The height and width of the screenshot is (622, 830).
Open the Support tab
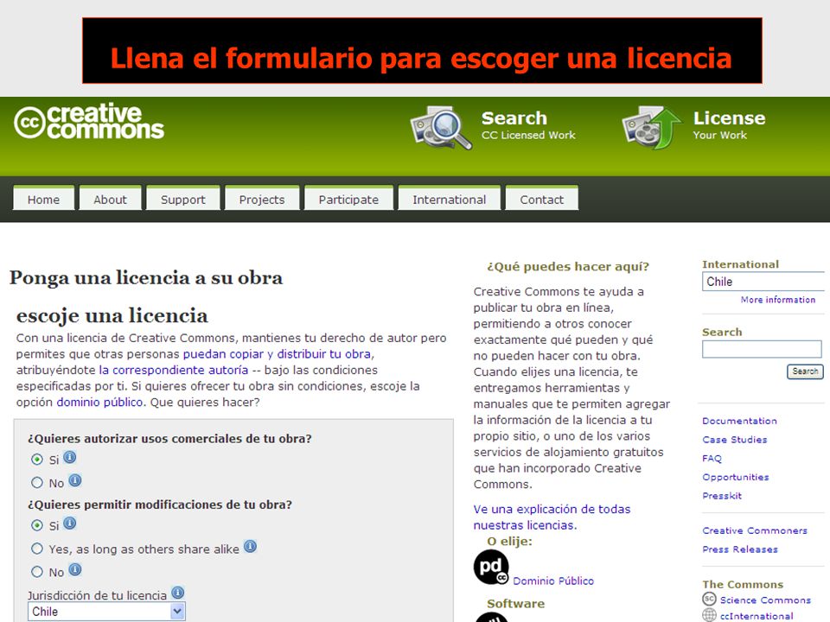(x=183, y=199)
